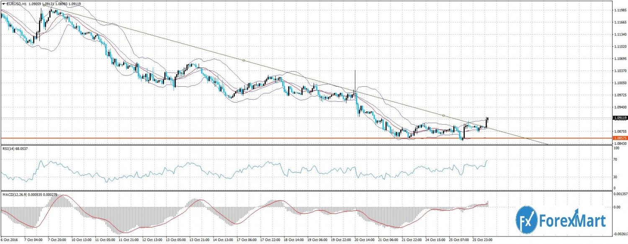Click the 1.11985 label on price axis
Image resolution: width=628 pixels, height=244 pixels.
point(620,10)
